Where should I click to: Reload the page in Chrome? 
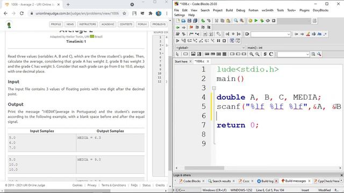(x=21, y=13)
